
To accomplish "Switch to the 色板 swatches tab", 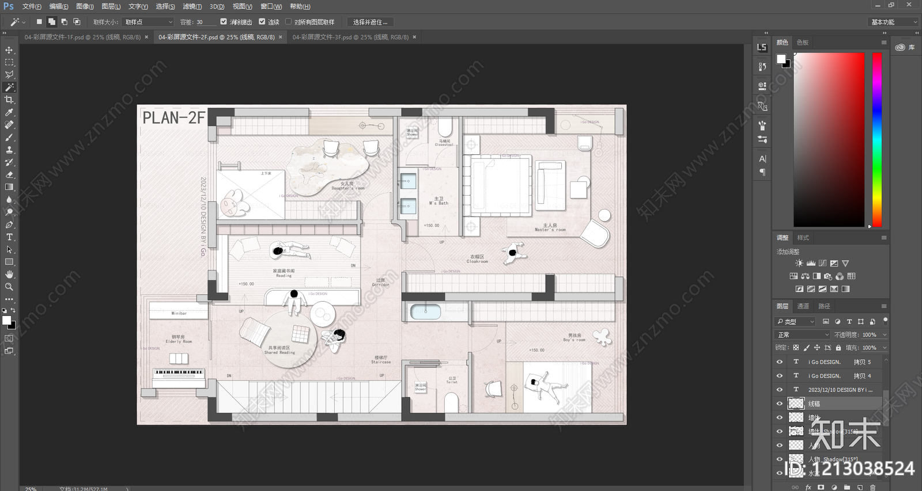I will [803, 43].
